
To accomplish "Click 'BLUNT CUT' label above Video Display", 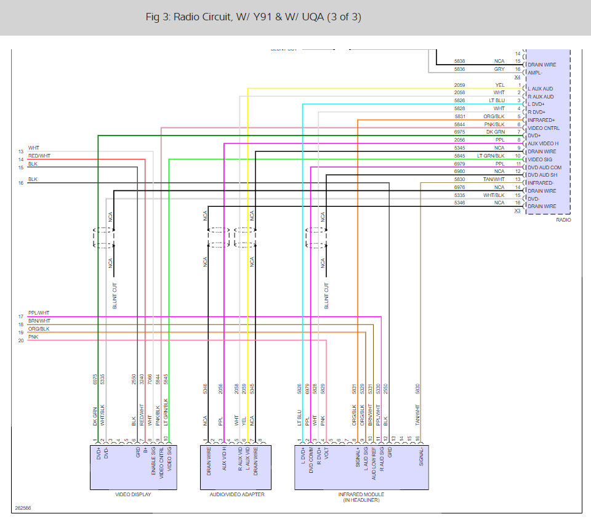I will coord(115,296).
